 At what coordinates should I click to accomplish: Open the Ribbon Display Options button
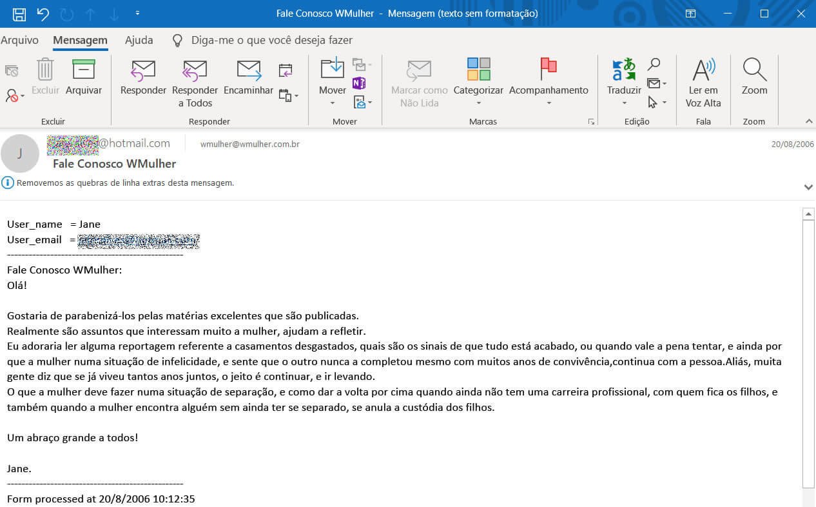pos(690,14)
